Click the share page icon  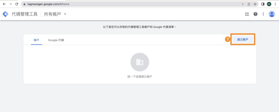249,4
